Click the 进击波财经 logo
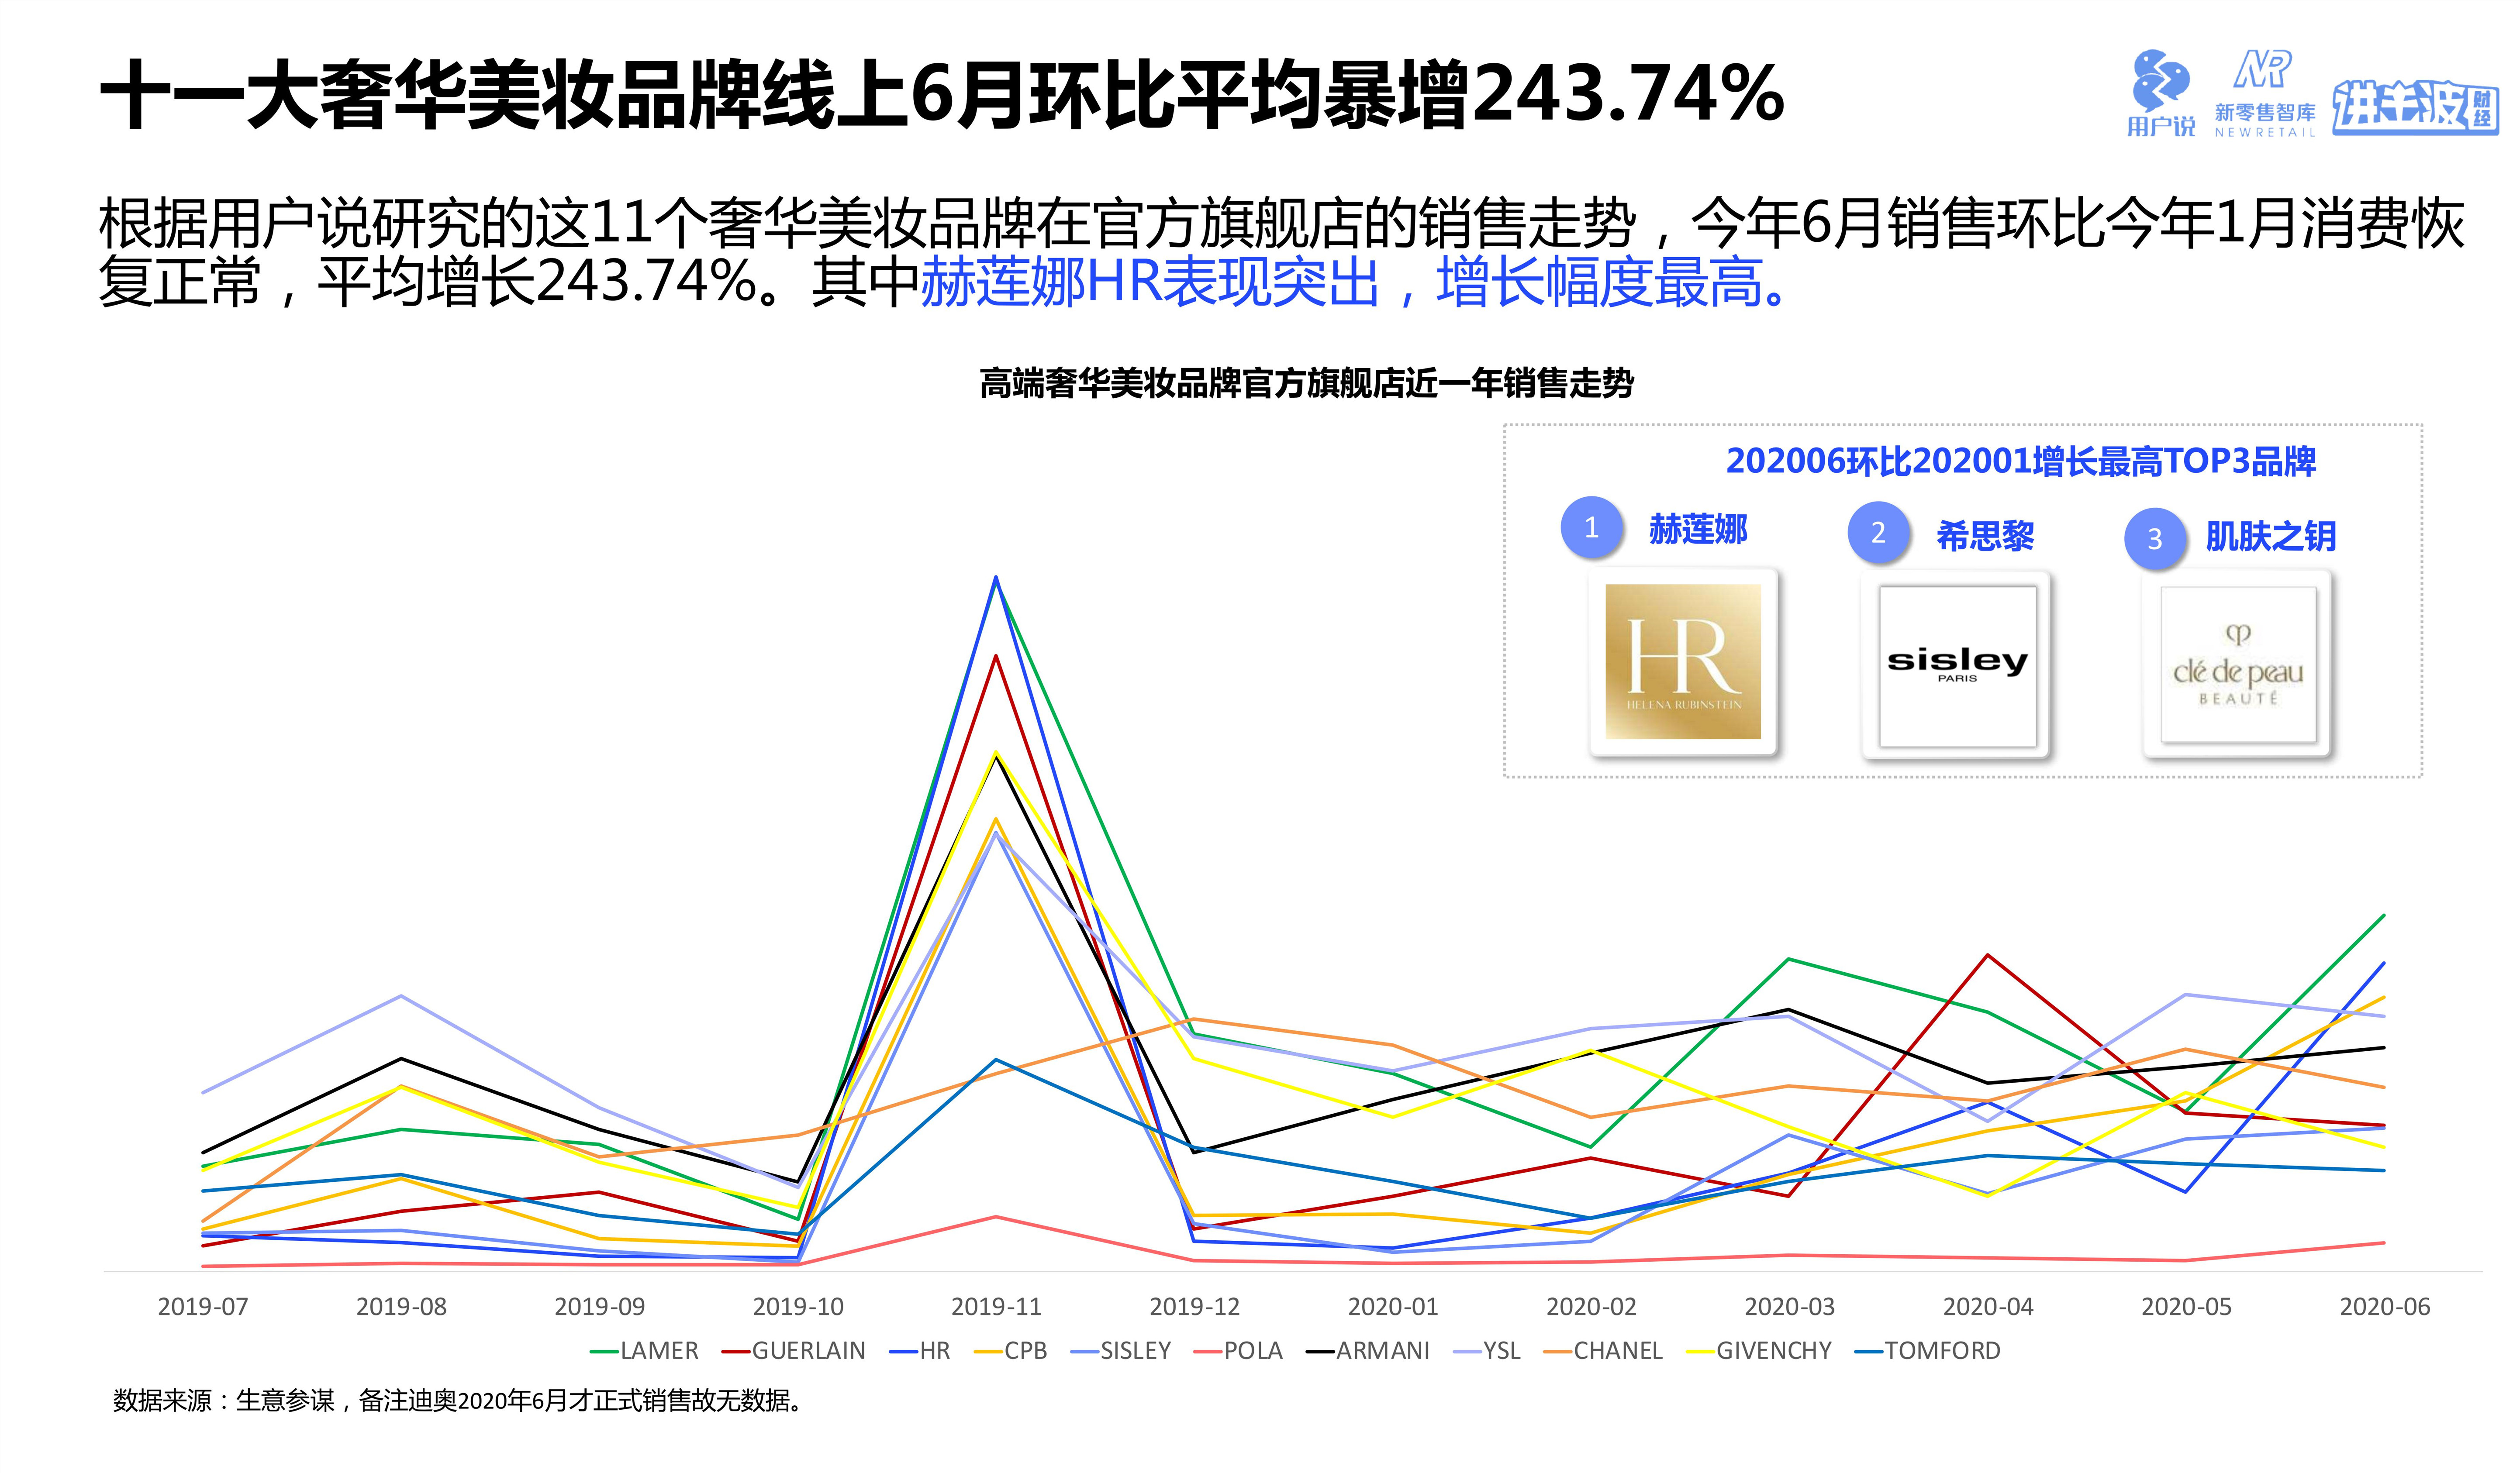 click(x=2415, y=107)
